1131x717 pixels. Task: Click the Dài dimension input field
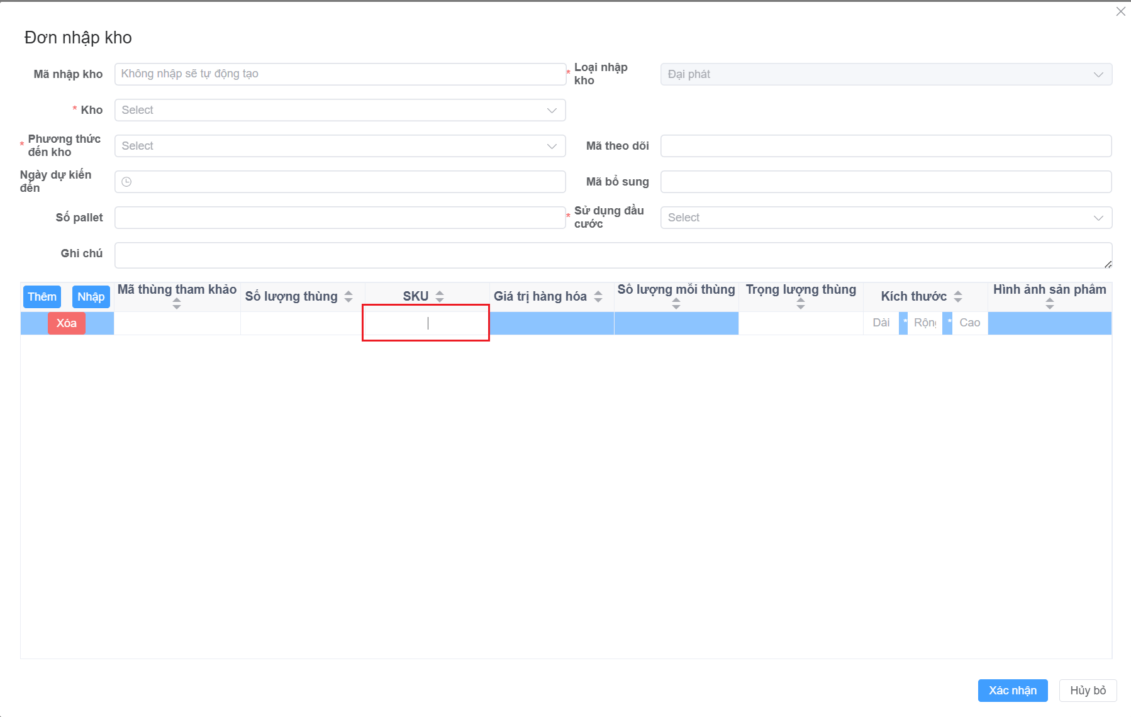881,323
